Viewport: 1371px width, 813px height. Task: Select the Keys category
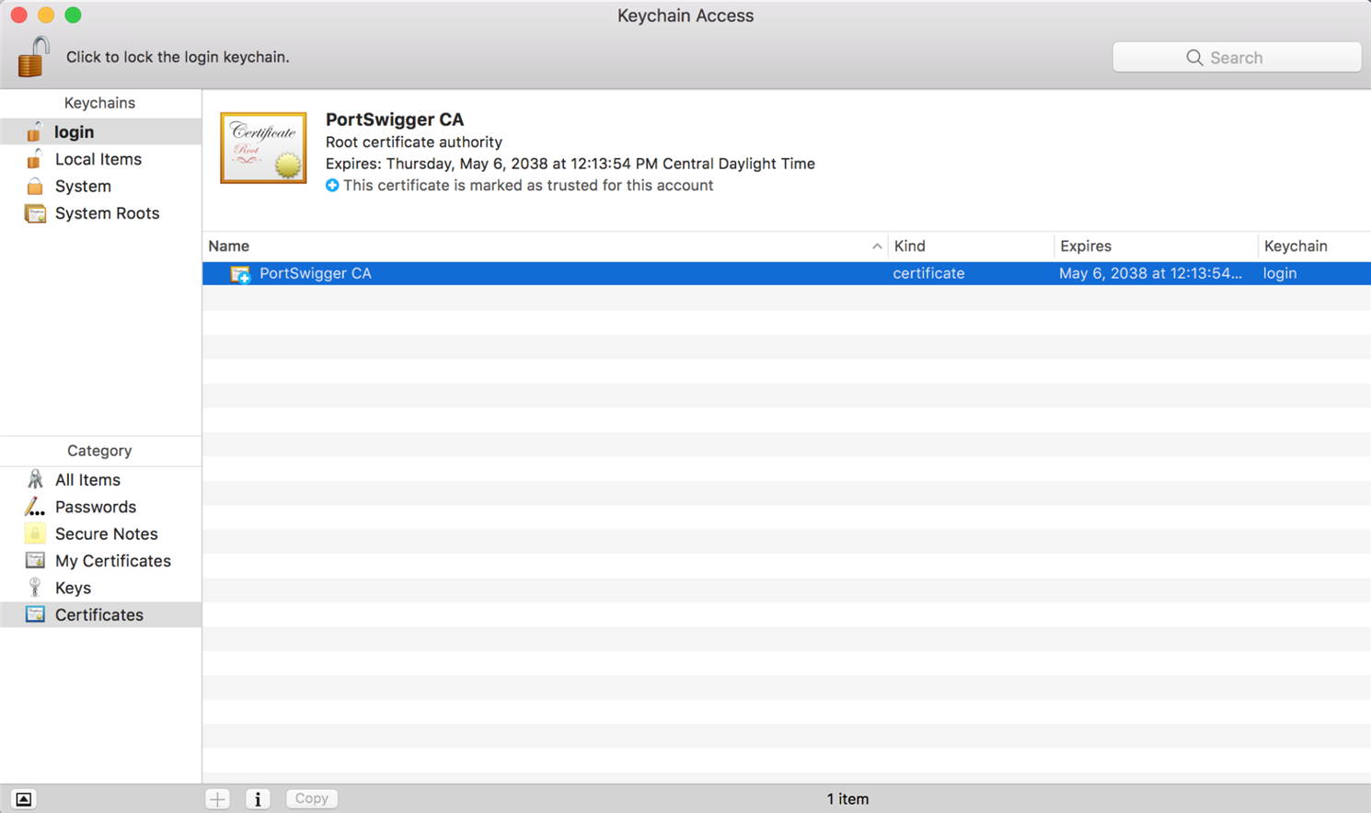click(73, 588)
